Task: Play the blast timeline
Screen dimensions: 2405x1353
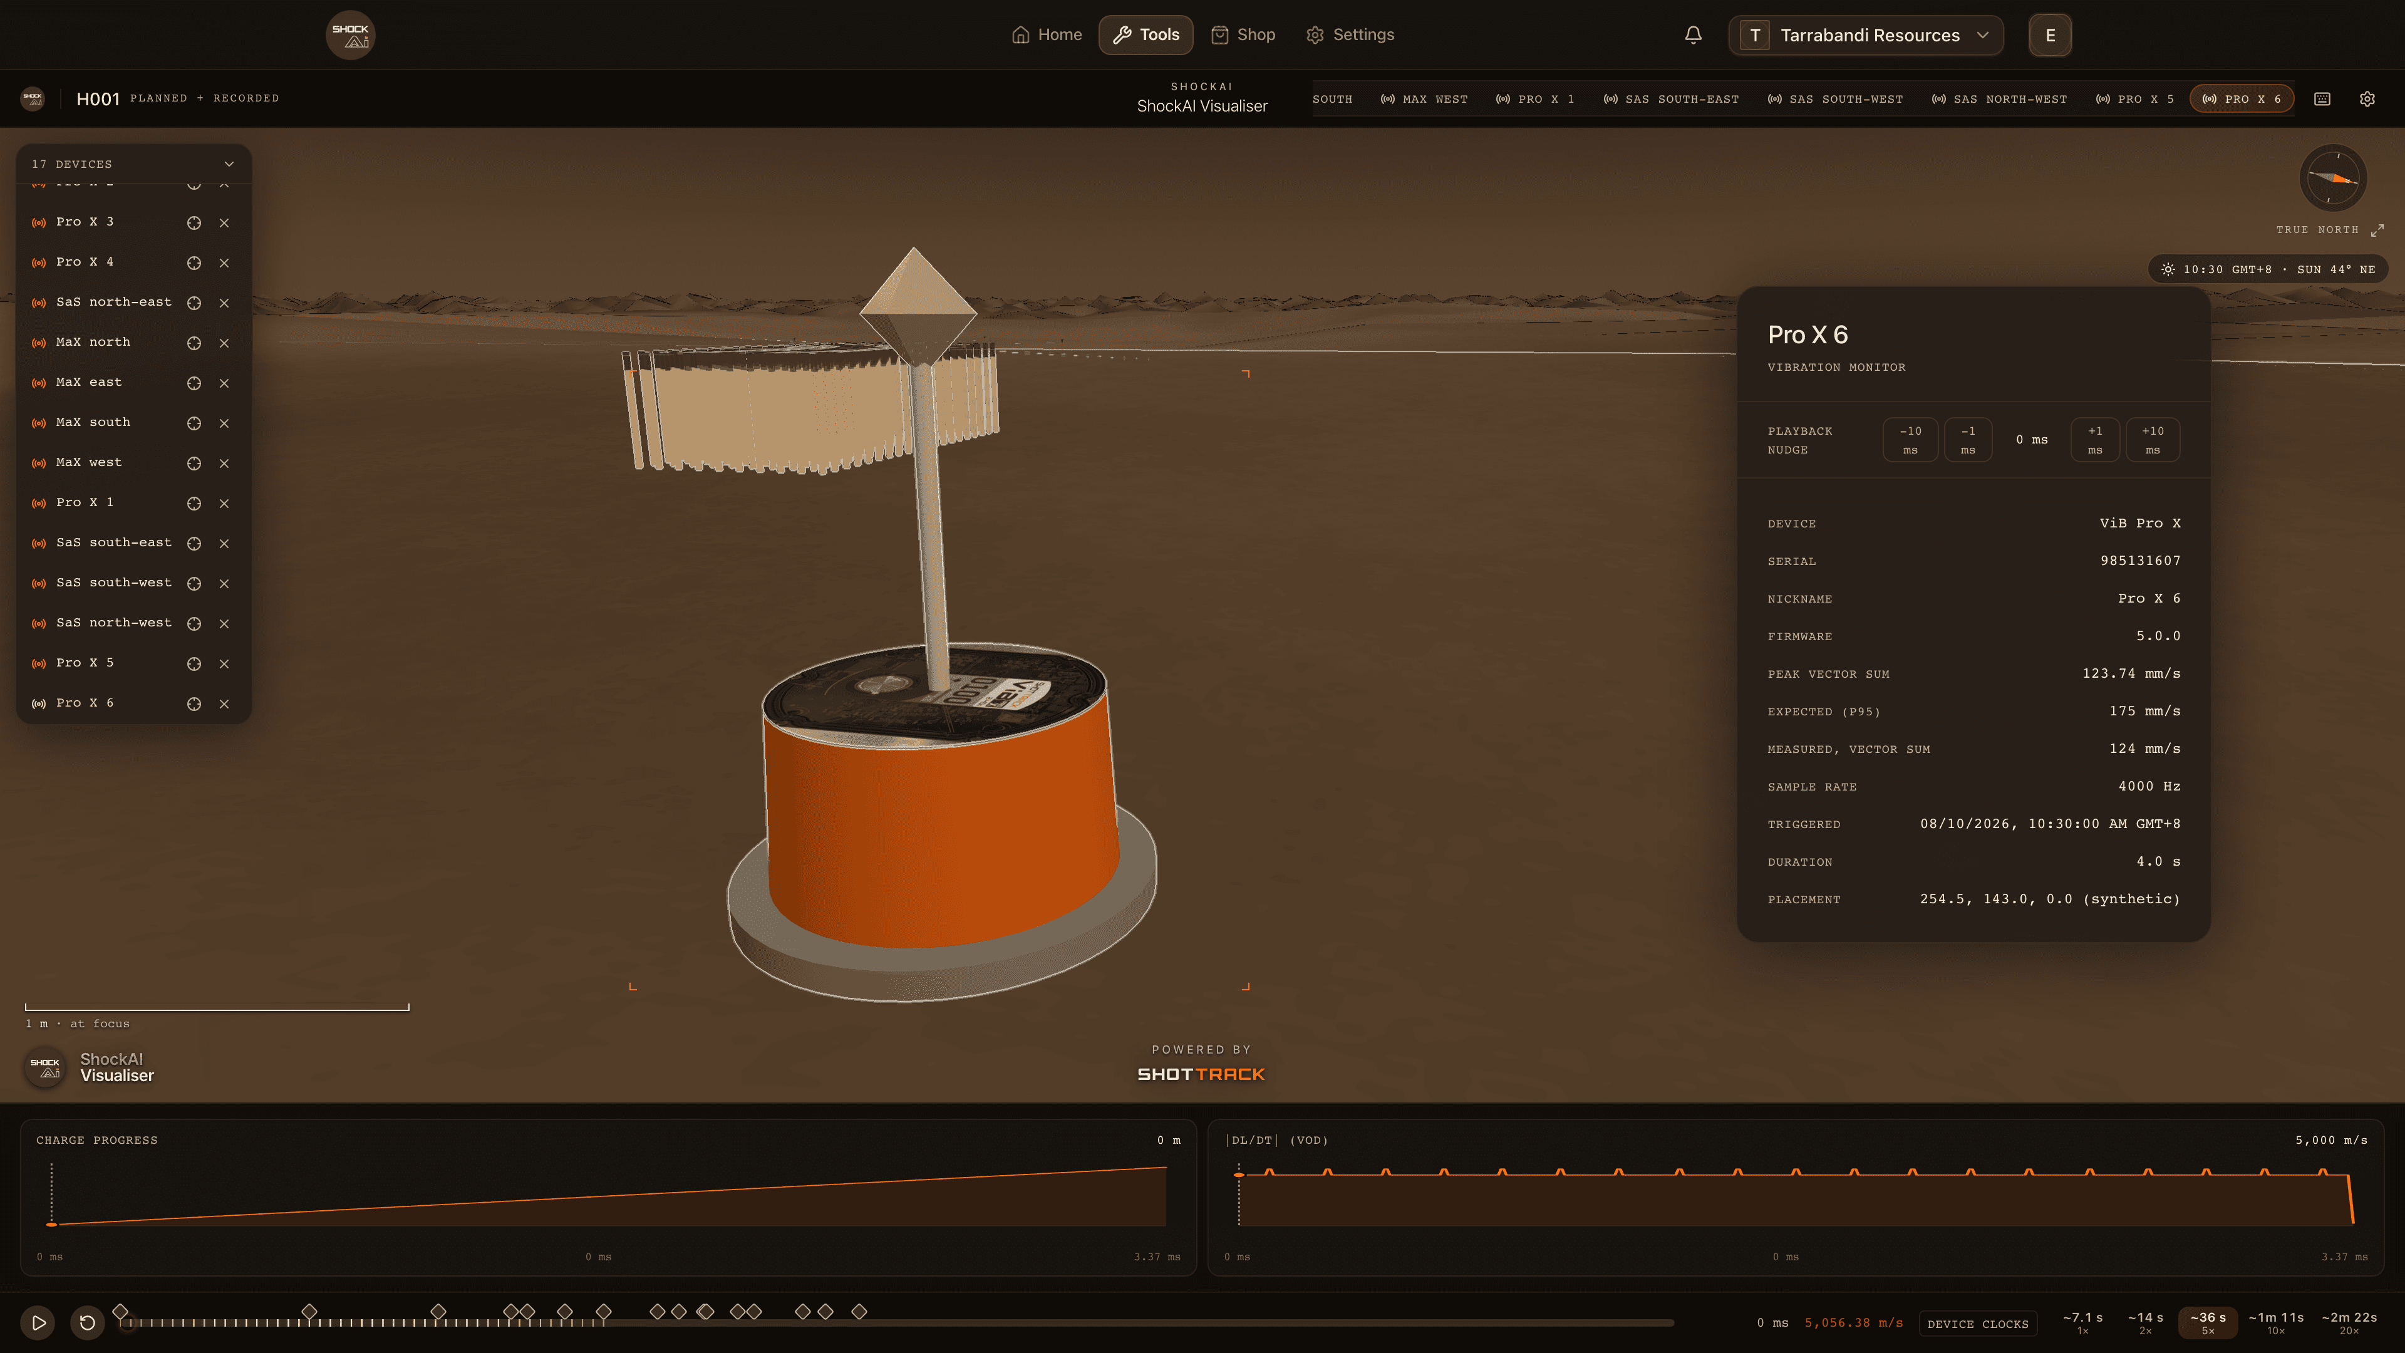Action: point(38,1322)
